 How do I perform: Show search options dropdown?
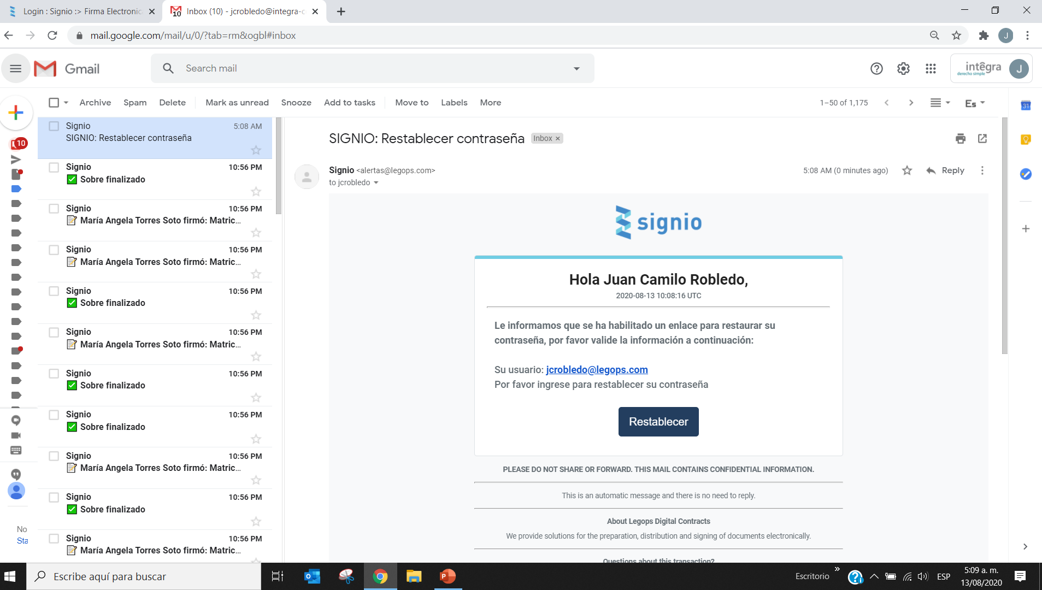click(x=576, y=68)
